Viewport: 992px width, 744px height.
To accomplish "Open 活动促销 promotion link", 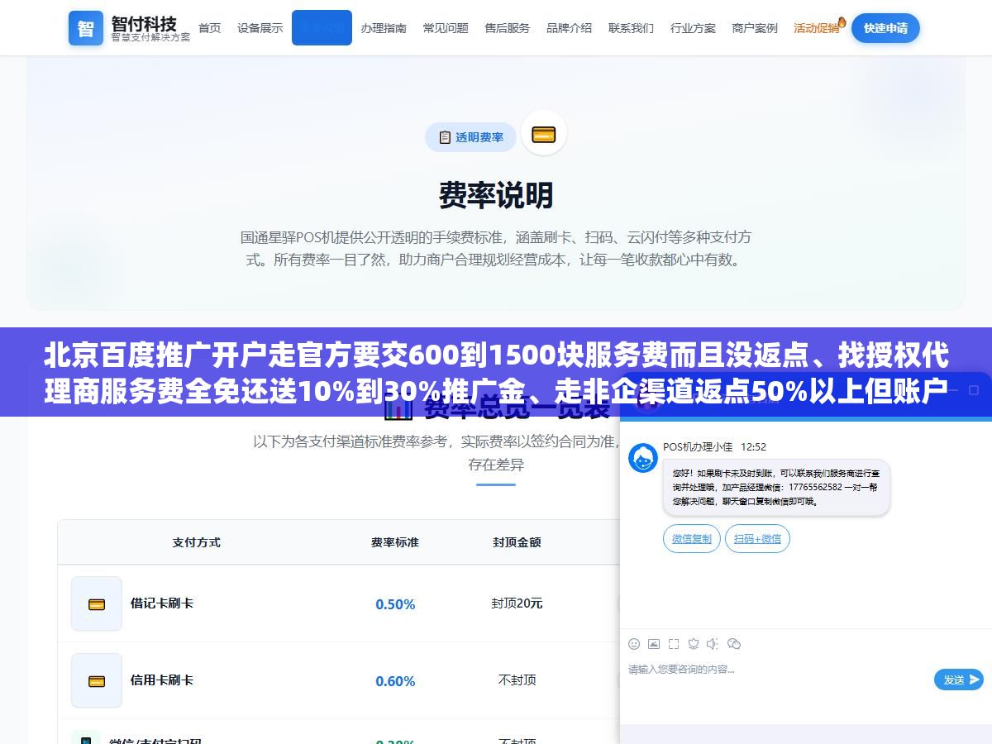I will click(818, 28).
